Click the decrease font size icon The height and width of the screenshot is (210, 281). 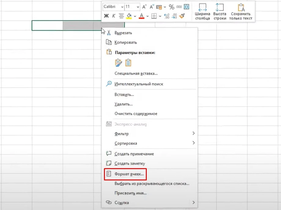151,7
